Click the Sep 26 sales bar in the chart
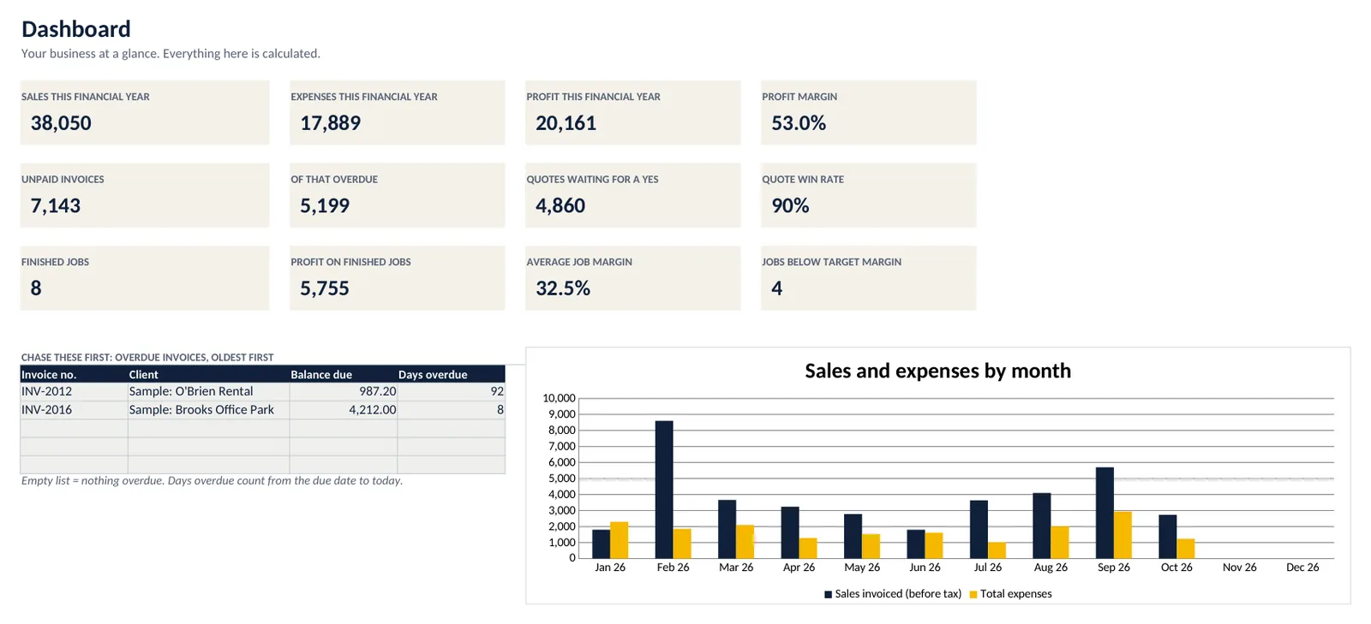Screen dimensions: 1371x624 click(x=1105, y=513)
